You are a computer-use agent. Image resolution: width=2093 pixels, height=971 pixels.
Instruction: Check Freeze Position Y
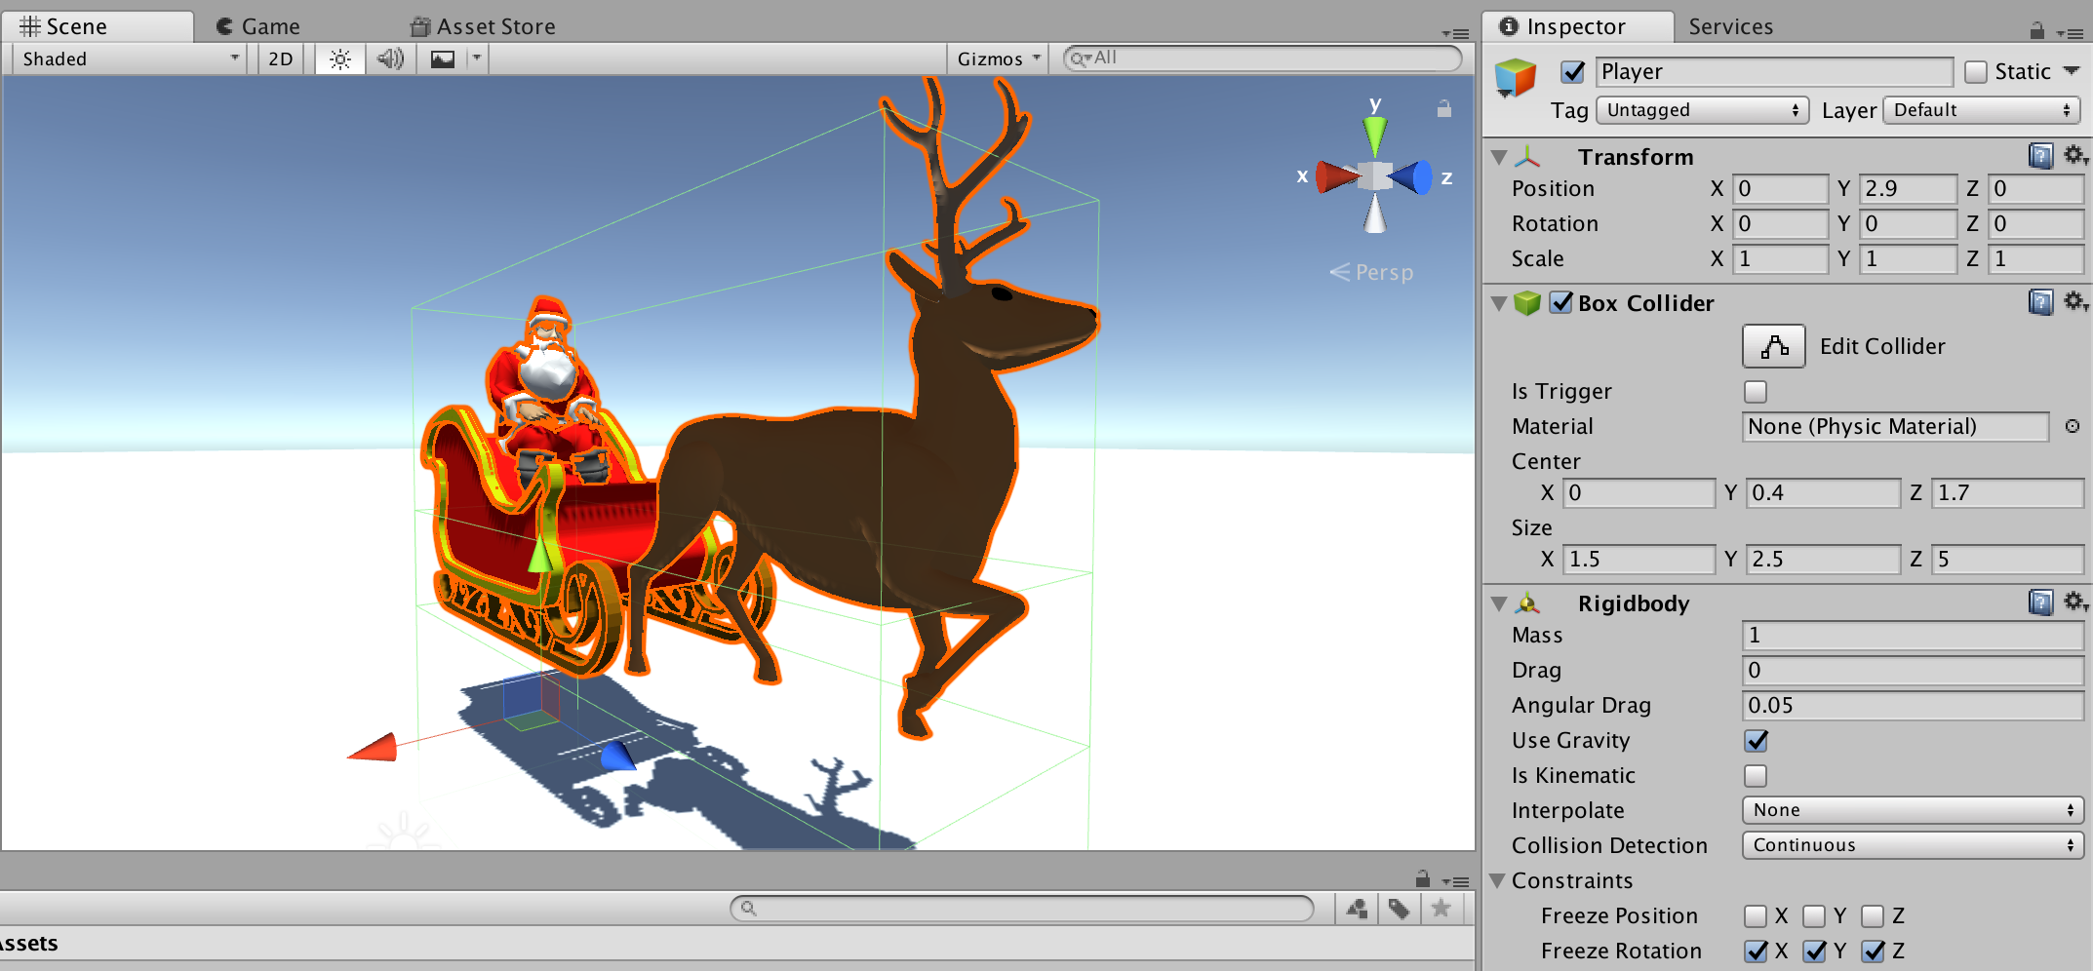click(1814, 916)
